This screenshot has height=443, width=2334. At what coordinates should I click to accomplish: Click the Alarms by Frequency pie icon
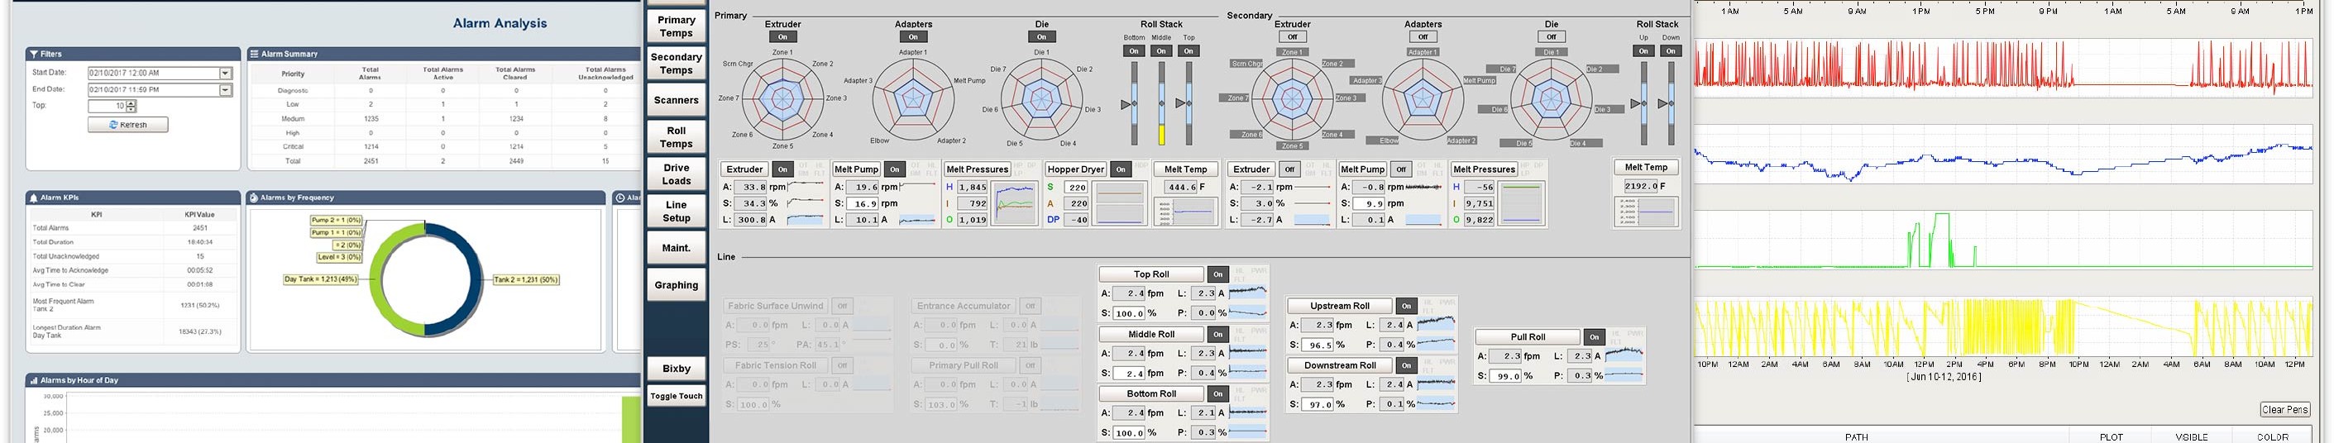pos(254,198)
